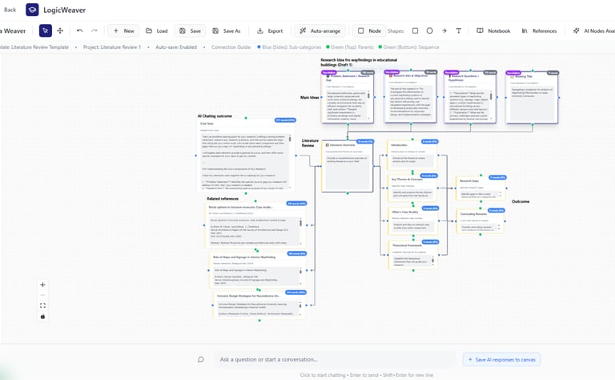Select the pointer selection tool
Viewport: 615px width, 380px height.
46,30
